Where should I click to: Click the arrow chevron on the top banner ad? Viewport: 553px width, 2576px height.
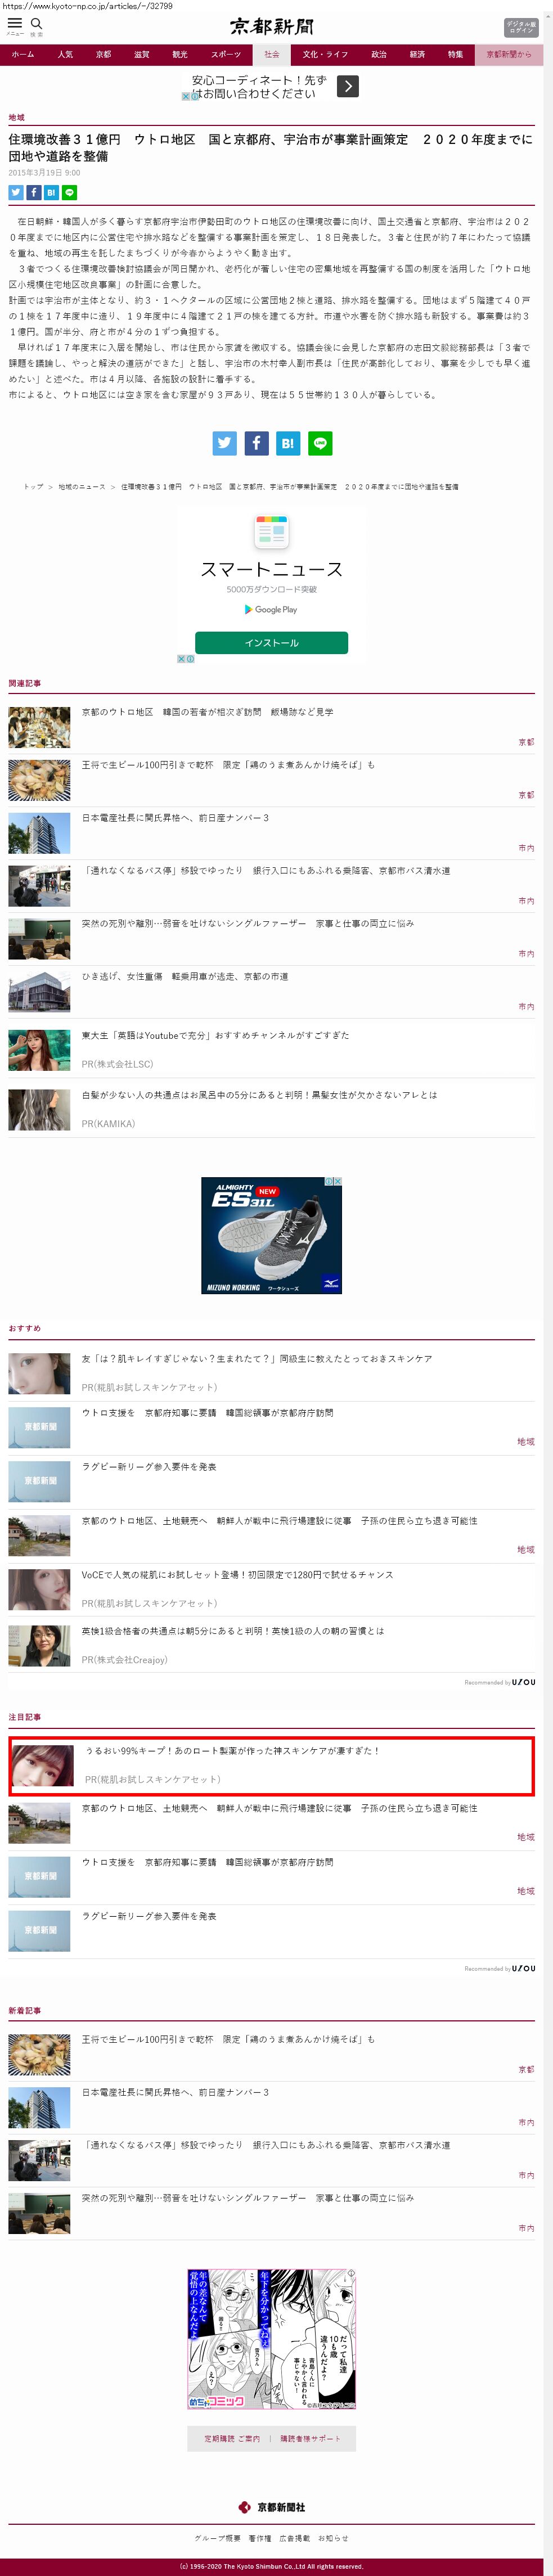pos(347,86)
